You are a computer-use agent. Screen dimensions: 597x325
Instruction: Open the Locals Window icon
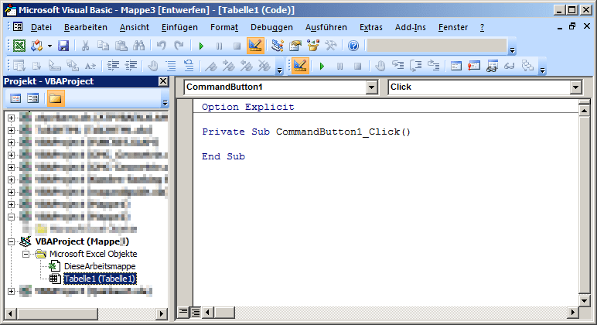point(455,67)
